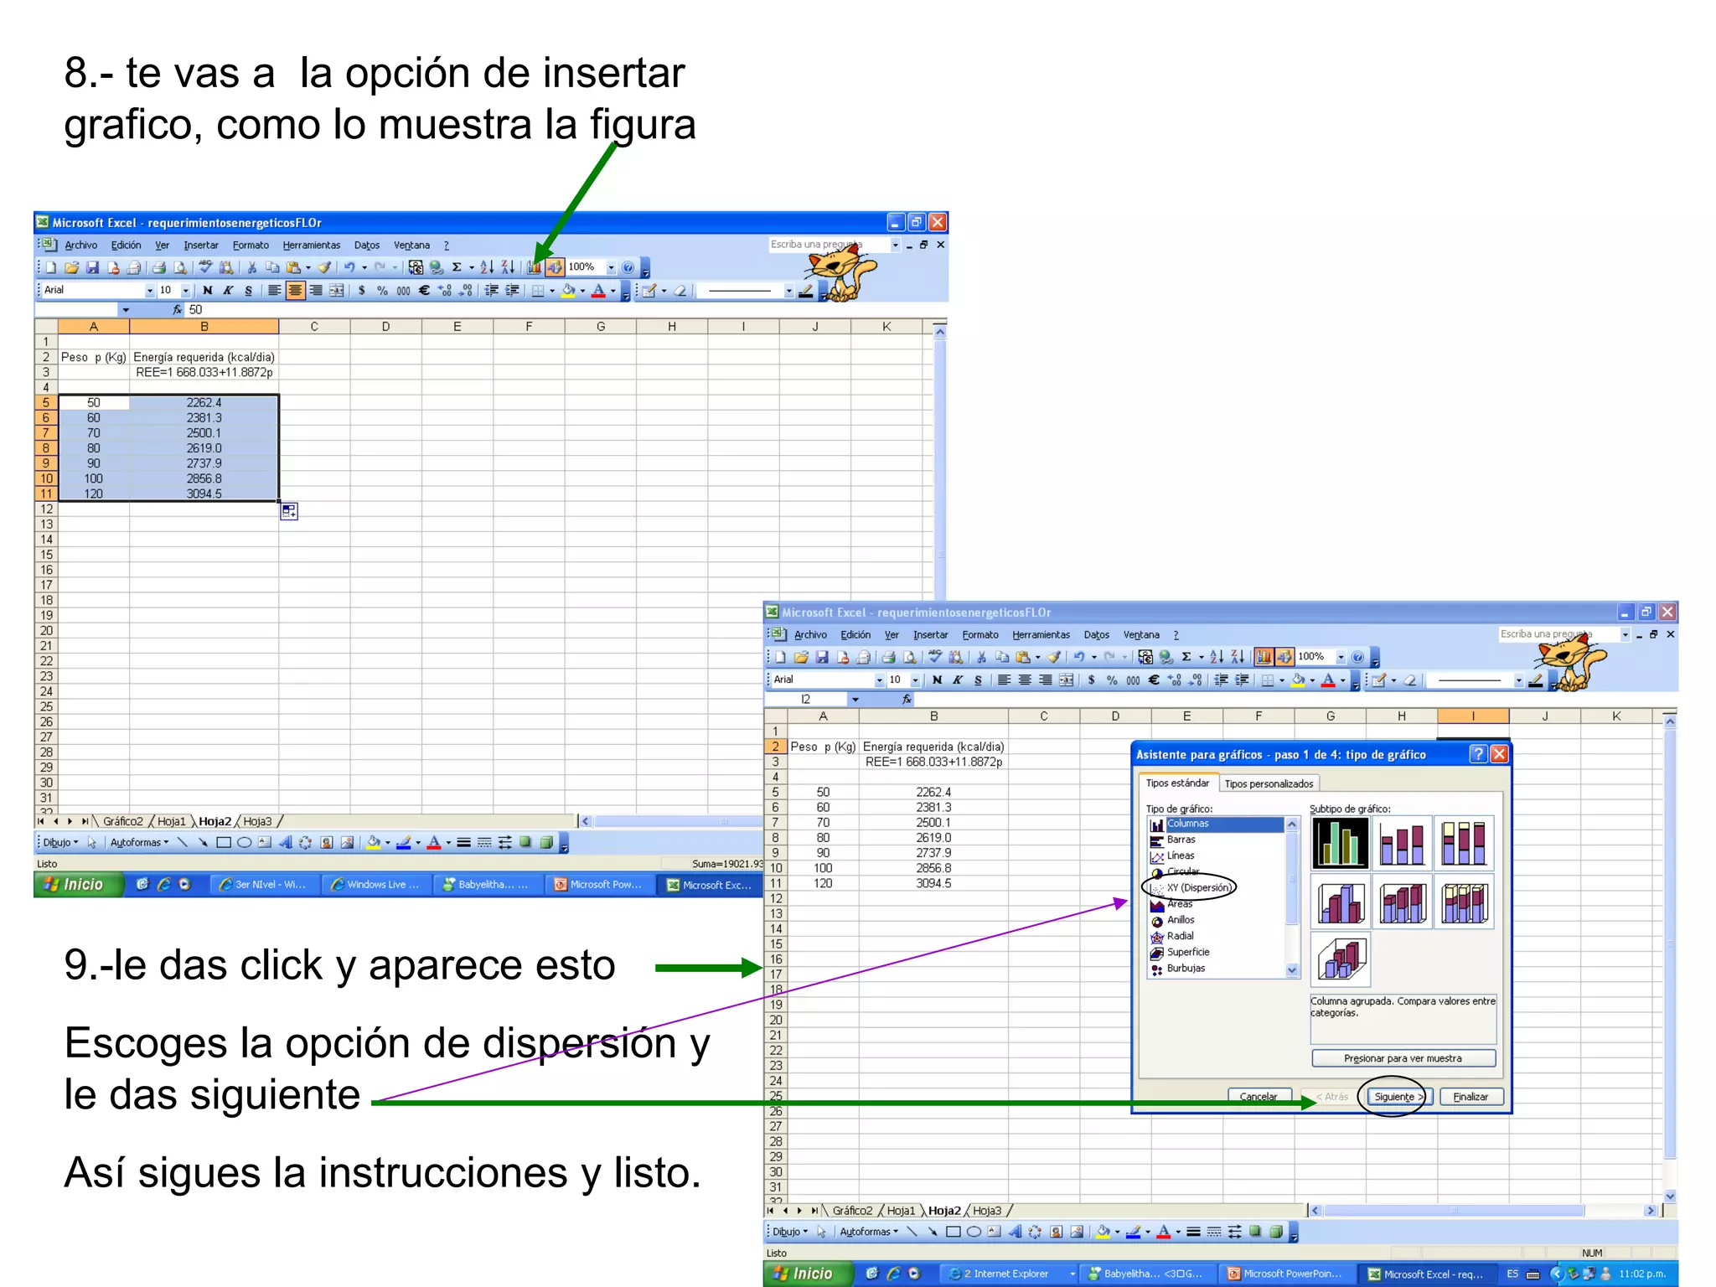Viewport: 1716px width, 1287px height.
Task: Choose the stacked column subtype thumbnail
Action: 1402,843
